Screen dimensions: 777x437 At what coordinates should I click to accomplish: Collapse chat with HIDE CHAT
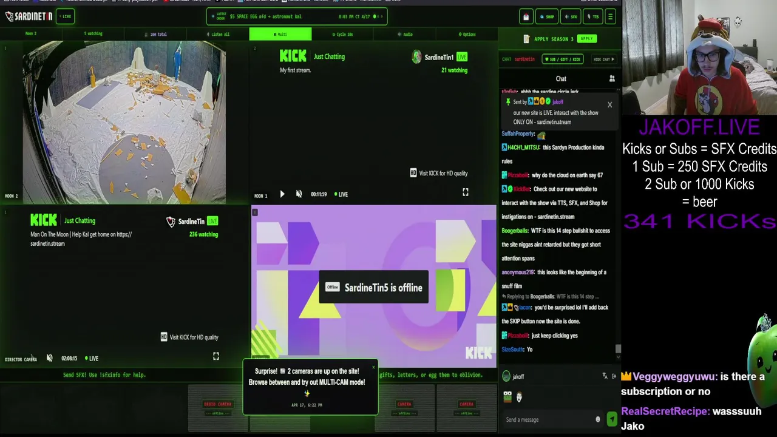604,59
